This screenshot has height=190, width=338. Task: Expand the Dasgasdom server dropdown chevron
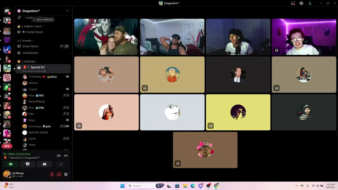67,11
